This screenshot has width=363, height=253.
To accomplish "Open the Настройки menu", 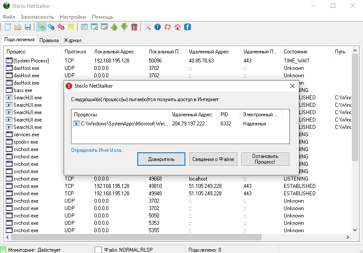I will point(73,17).
